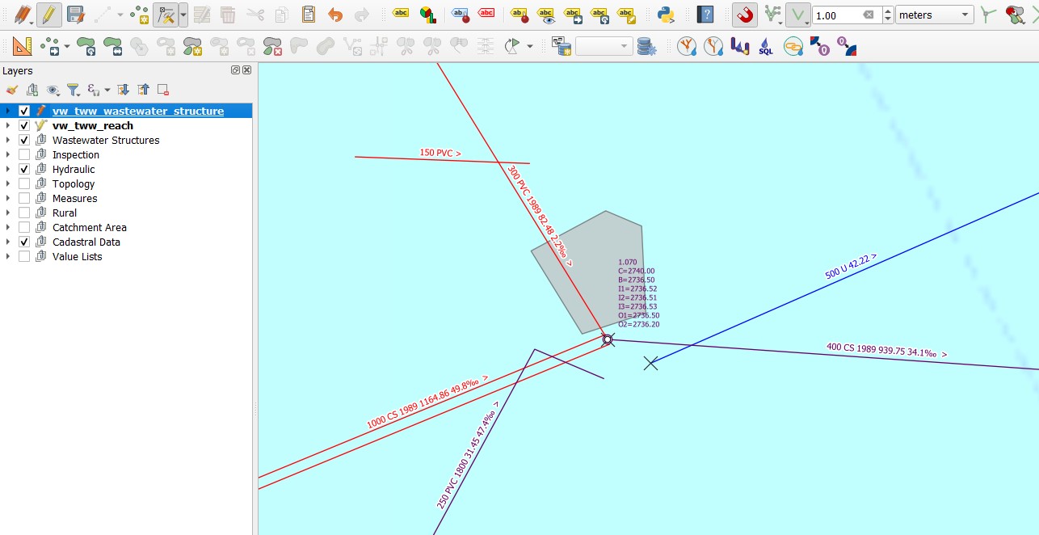The height and width of the screenshot is (535, 1039).
Task: Click the Move Label icon
Action: click(573, 15)
